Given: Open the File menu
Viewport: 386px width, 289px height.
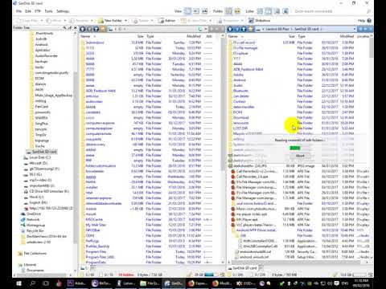Looking at the screenshot, I should pos(18,11).
